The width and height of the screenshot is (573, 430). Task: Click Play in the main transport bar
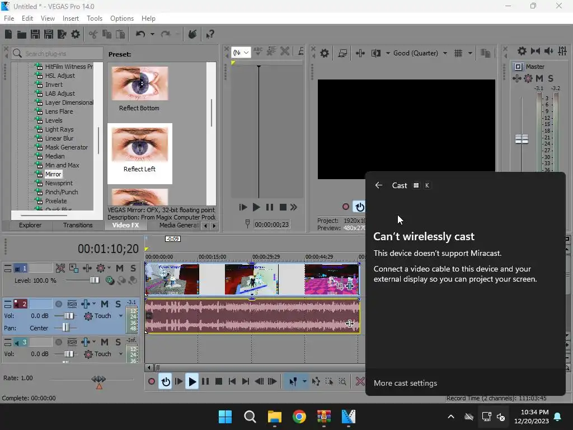coord(192,382)
